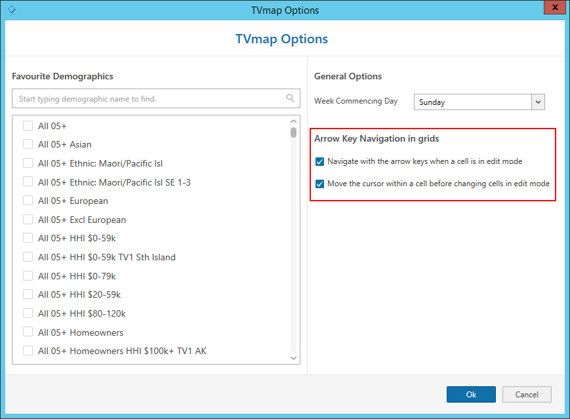Select the All 05+ European checkbox
This screenshot has width=570, height=419.
[28, 201]
